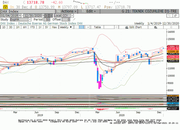Click the redo arrow button
The width and height of the screenshot is (180, 130).
click(176, 16)
